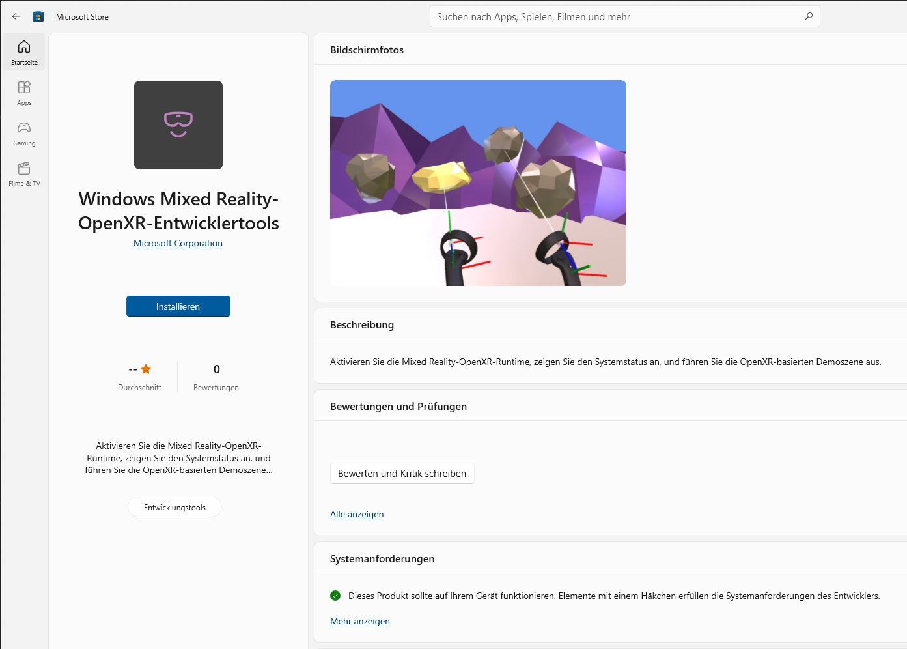Click the search magnifier icon
This screenshot has height=649, width=907.
(808, 16)
